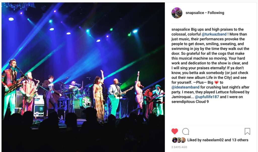The height and width of the screenshot is (152, 258).
Task: Open comments with speech bubble icon
Action: coord(186,131)
